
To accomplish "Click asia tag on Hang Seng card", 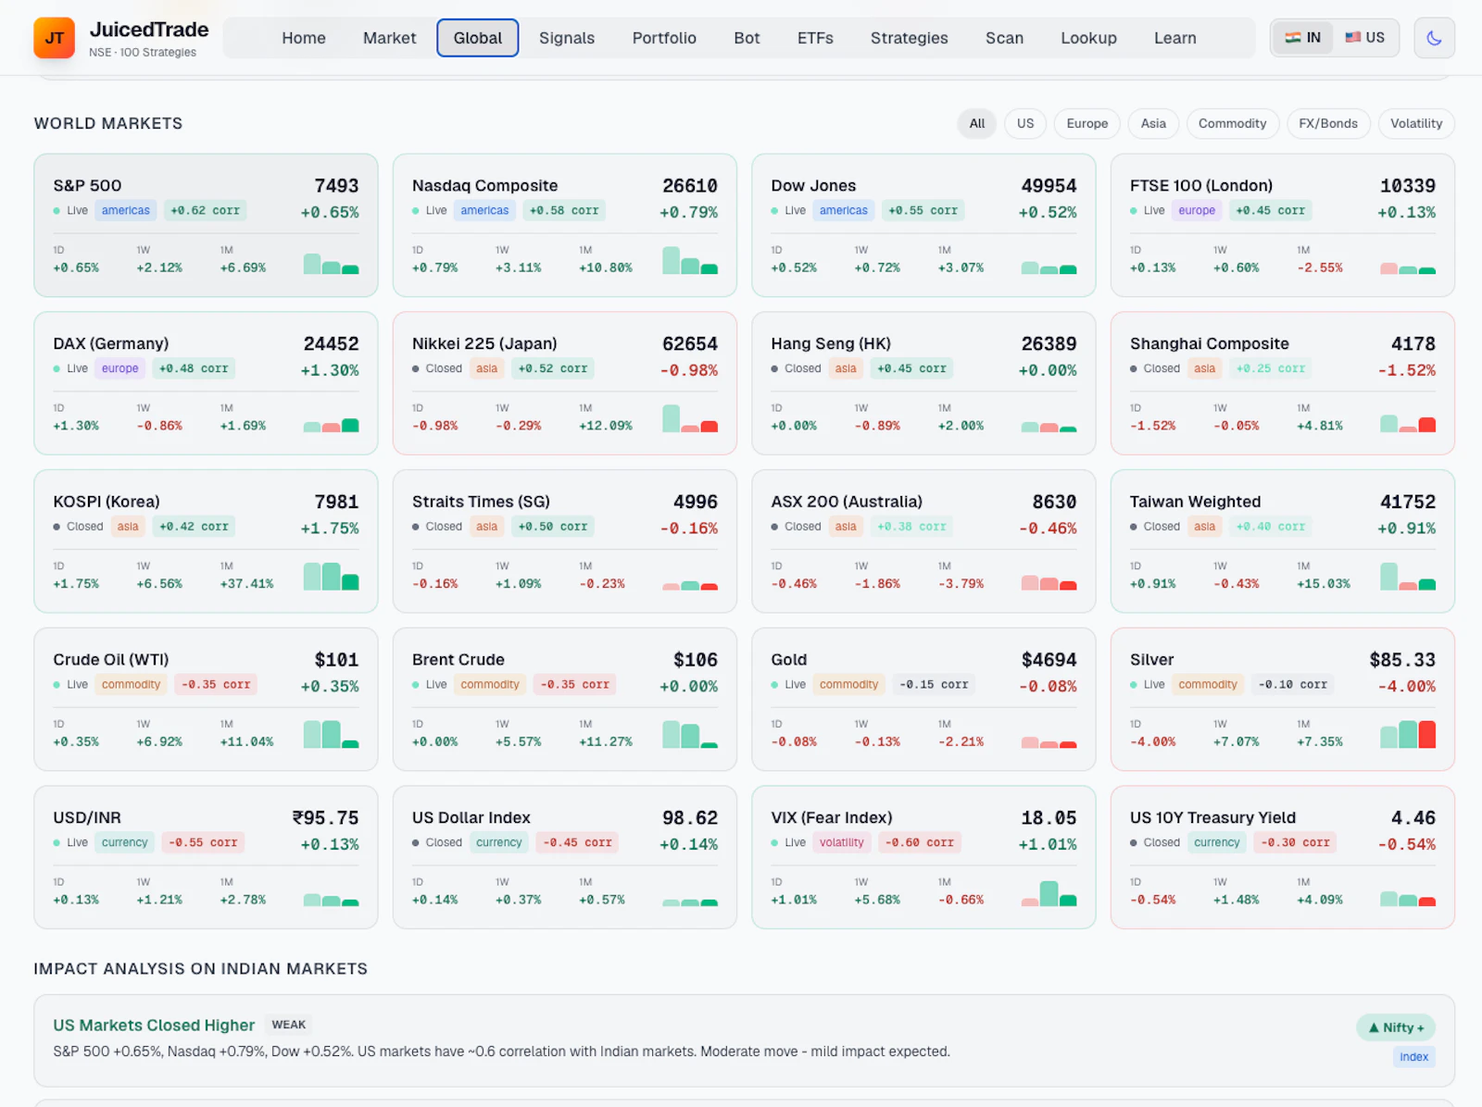I will coord(846,368).
